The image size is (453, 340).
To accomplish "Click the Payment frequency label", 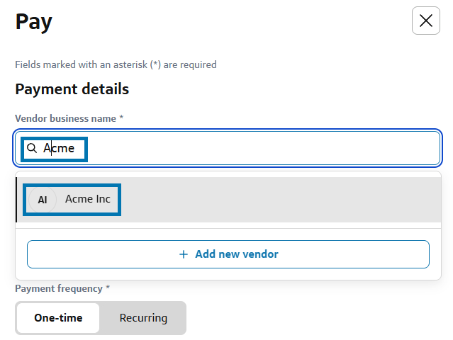I will pos(59,288).
